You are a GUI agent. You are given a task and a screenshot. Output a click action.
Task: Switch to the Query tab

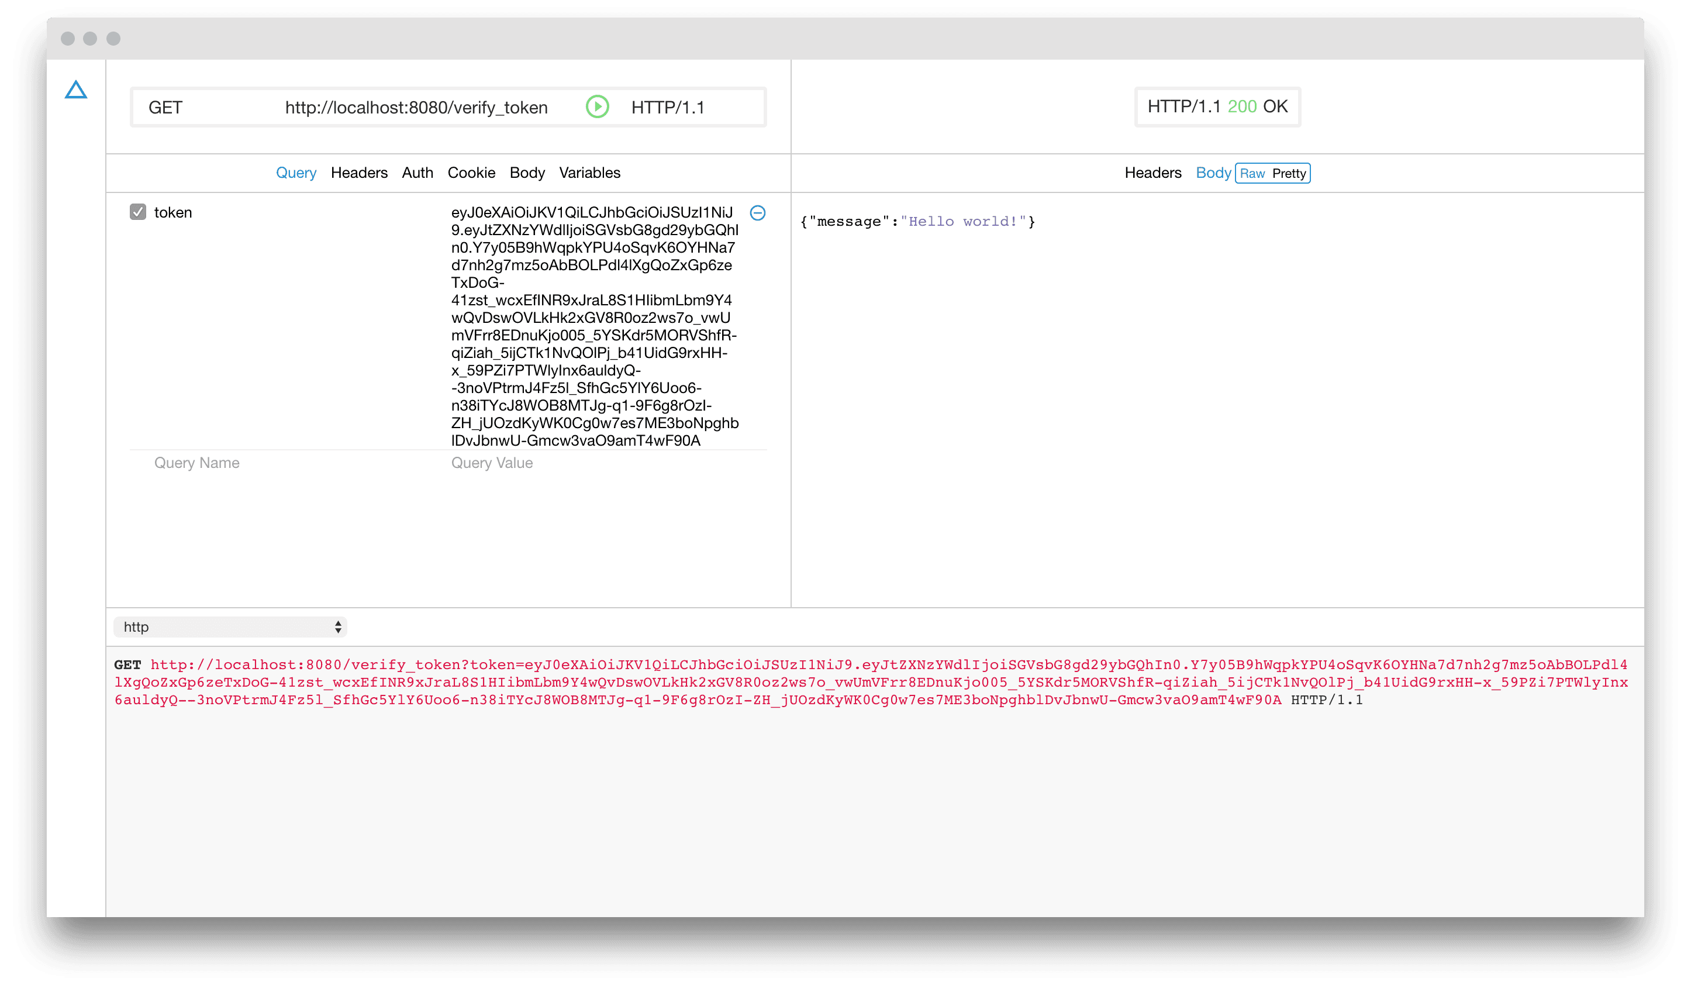click(x=296, y=173)
